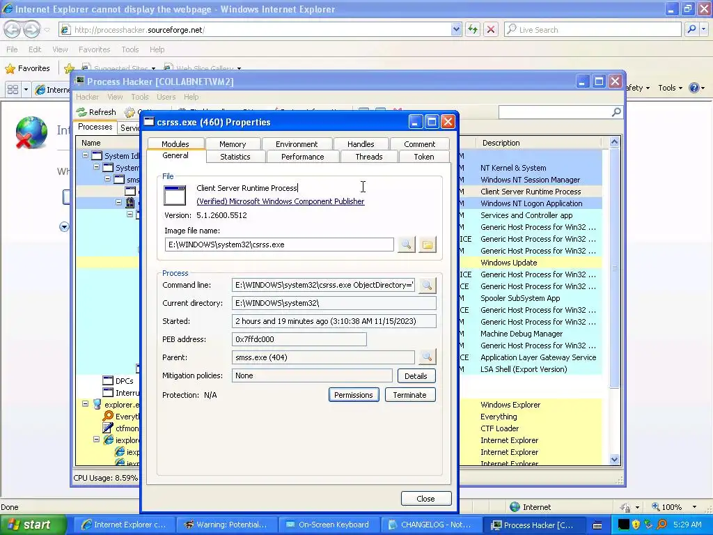Click the Terminate button
Viewport: 713px width, 535px height.
(x=409, y=395)
